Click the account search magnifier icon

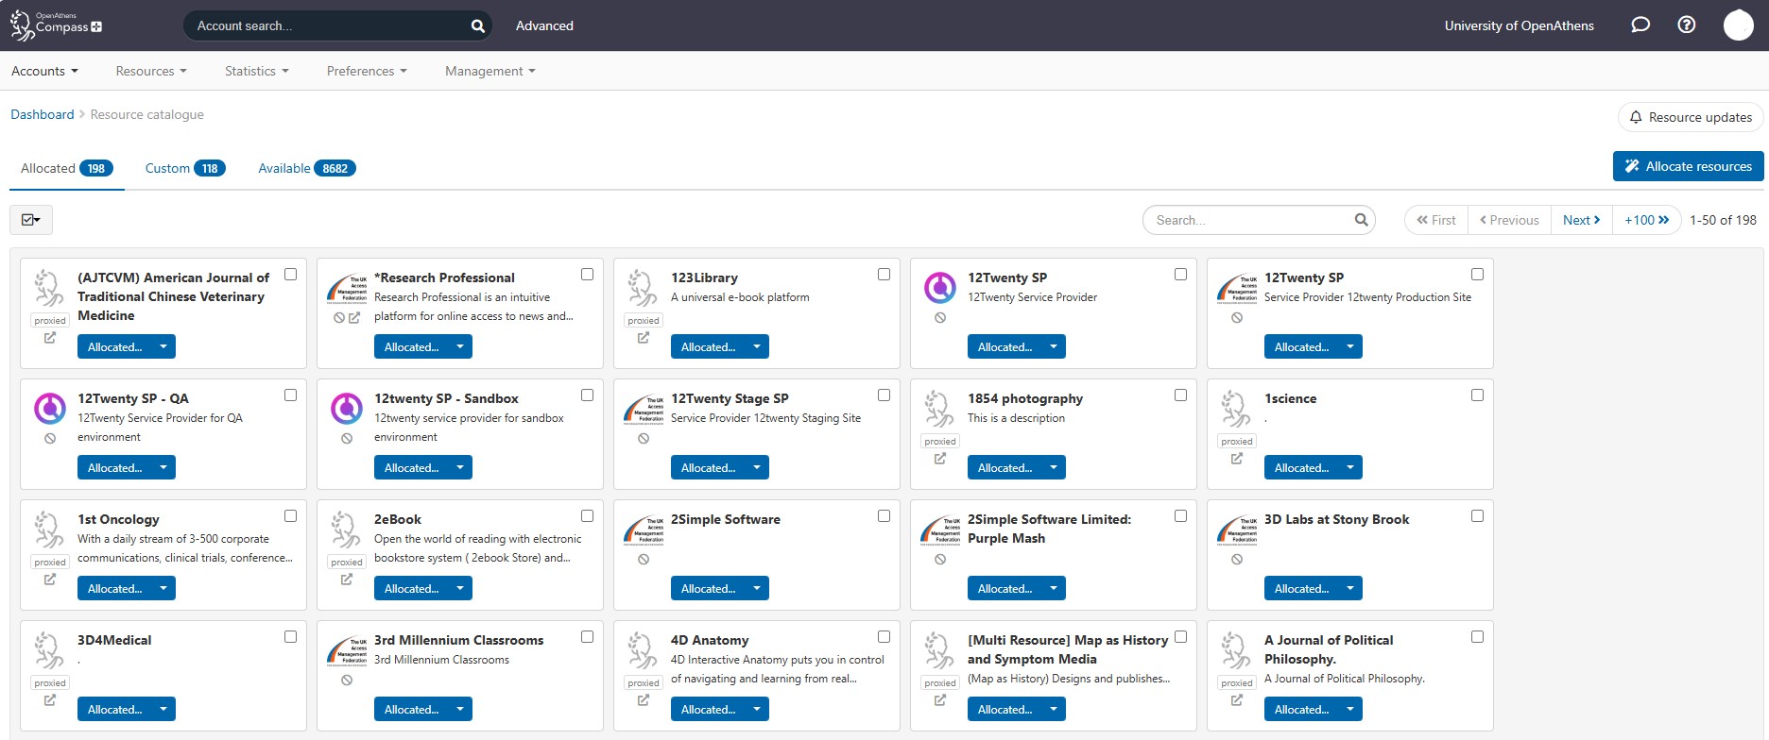tap(478, 26)
